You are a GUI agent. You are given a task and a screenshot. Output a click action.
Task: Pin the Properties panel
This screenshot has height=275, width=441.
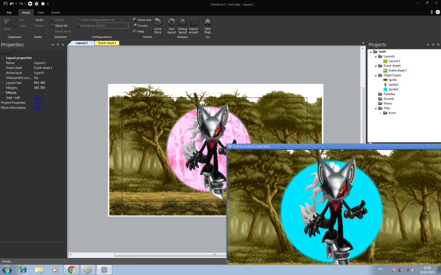click(58, 45)
